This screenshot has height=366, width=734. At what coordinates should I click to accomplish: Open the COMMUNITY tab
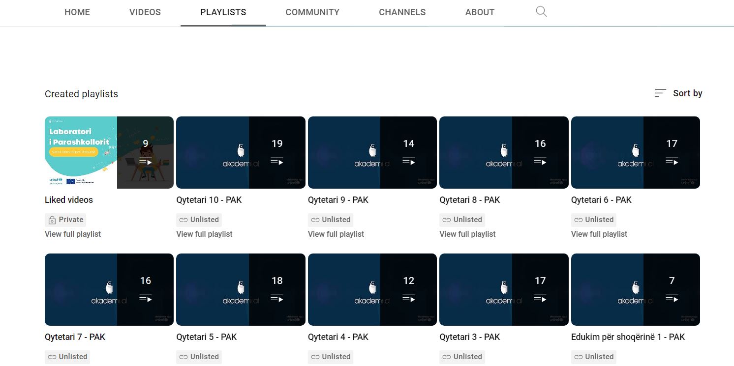pyautogui.click(x=312, y=12)
